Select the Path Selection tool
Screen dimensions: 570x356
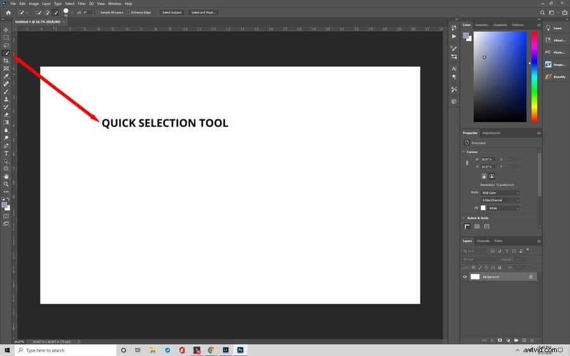(6, 161)
